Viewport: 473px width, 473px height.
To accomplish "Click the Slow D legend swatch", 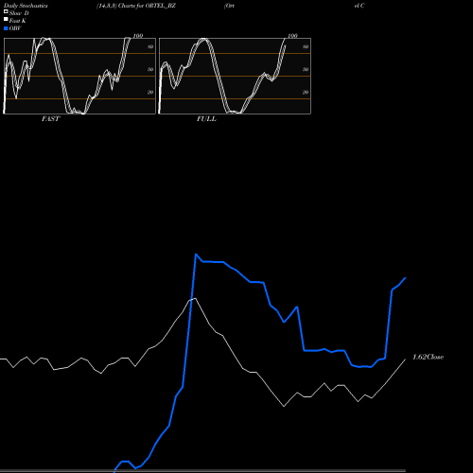I will click(6, 11).
